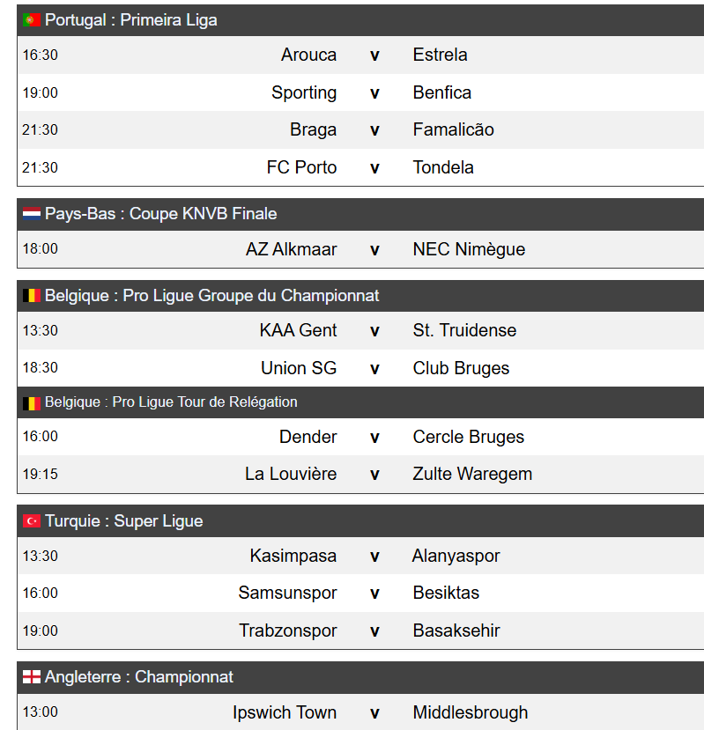Image resolution: width=704 pixels, height=730 pixels.
Task: Open the Portugal : Primeira Liga header
Action: coord(131,20)
